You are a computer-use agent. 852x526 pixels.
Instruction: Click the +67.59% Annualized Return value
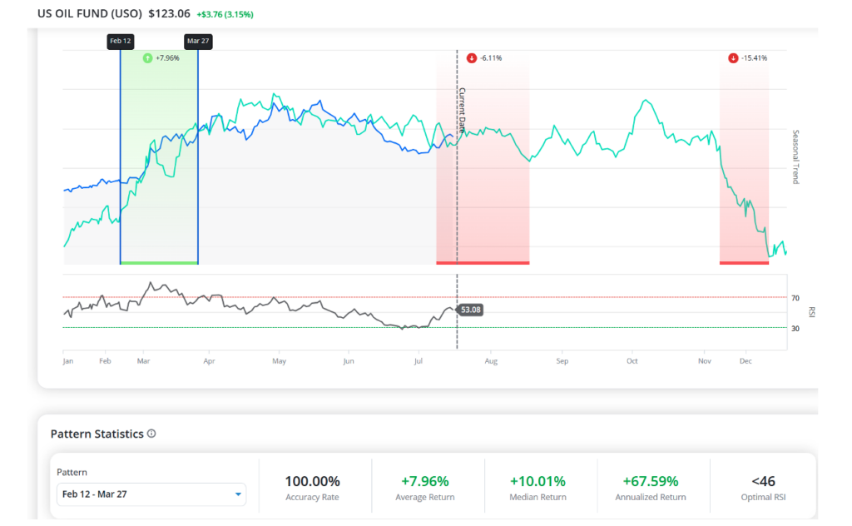click(x=651, y=481)
